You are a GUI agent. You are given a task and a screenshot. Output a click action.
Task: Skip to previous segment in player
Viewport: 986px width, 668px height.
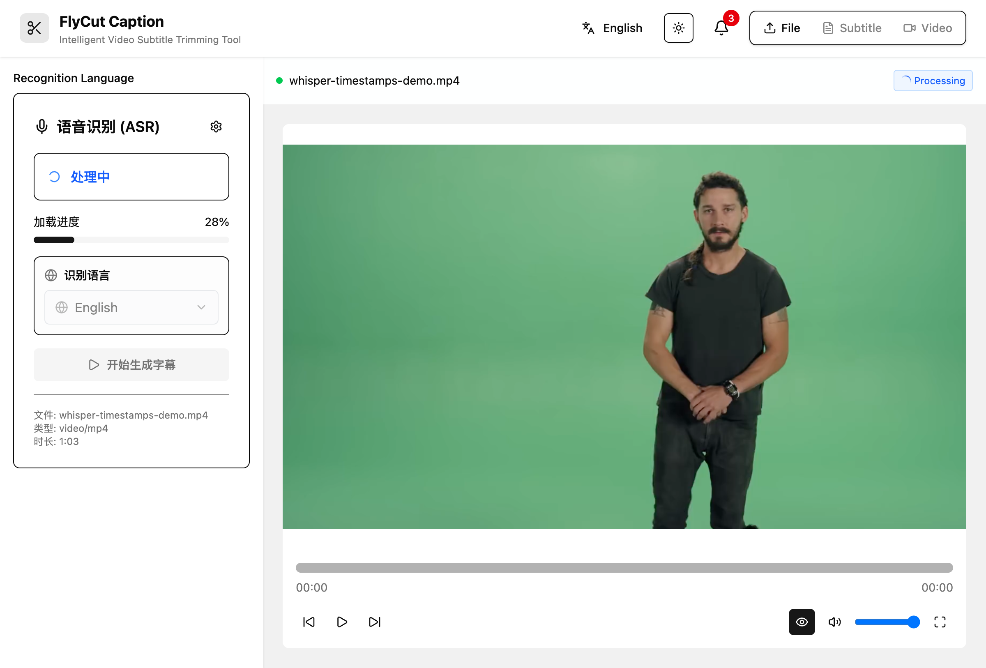[x=309, y=622]
